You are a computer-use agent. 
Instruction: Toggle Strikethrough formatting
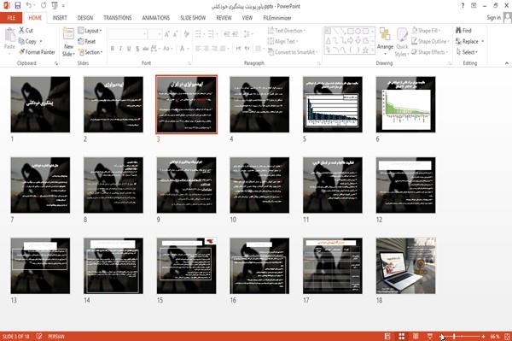click(146, 49)
